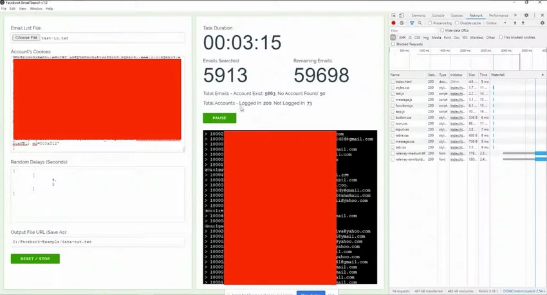Open the Window menu
The width and height of the screenshot is (547, 295).
tap(36, 9)
